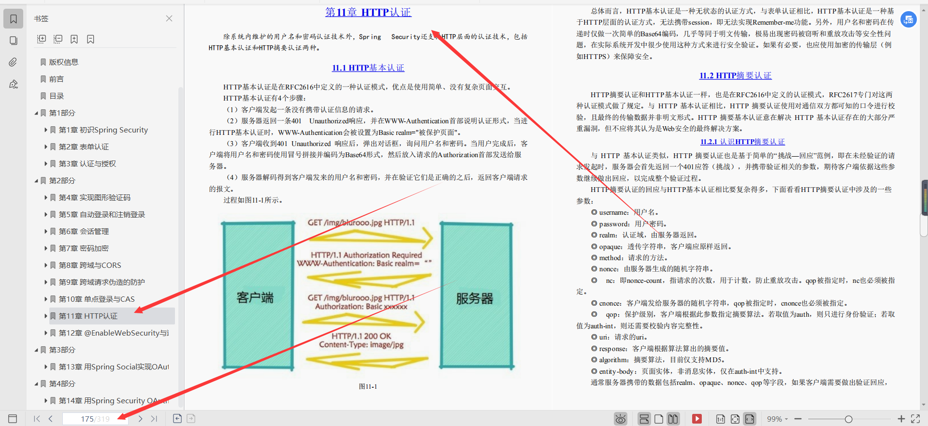The height and width of the screenshot is (426, 928).
Task: Follow the 11.1 HTTP基本认证 heading link
Action: pyautogui.click(x=368, y=68)
